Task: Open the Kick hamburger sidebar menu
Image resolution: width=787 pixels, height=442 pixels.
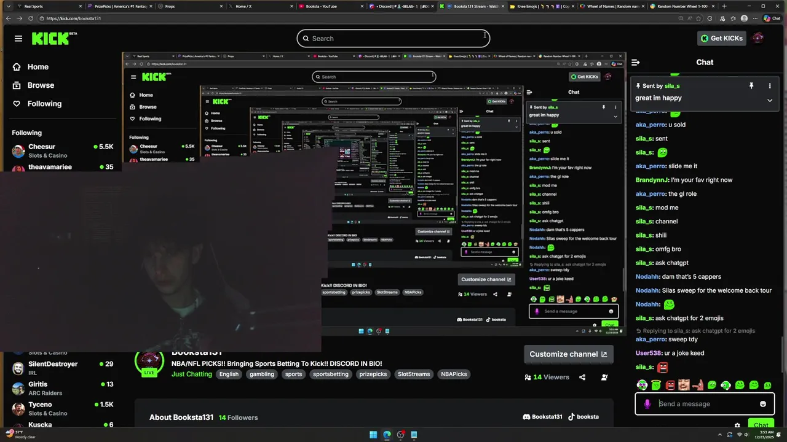Action: click(18, 38)
